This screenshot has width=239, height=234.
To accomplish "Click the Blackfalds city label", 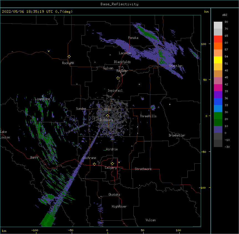I will 122,62.
